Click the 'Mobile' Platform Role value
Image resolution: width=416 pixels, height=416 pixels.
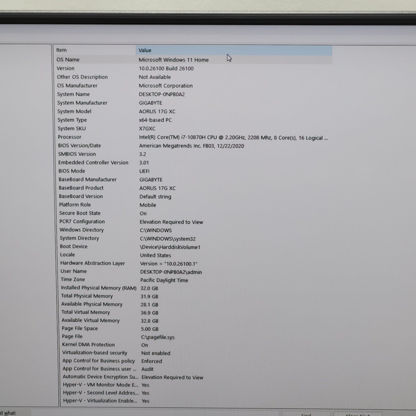[148, 205]
